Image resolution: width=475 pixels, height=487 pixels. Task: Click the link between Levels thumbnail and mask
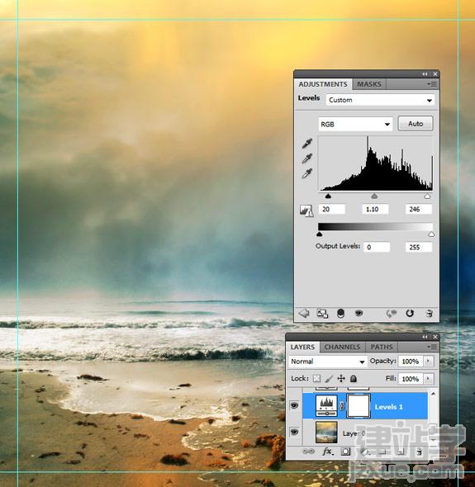pos(342,405)
